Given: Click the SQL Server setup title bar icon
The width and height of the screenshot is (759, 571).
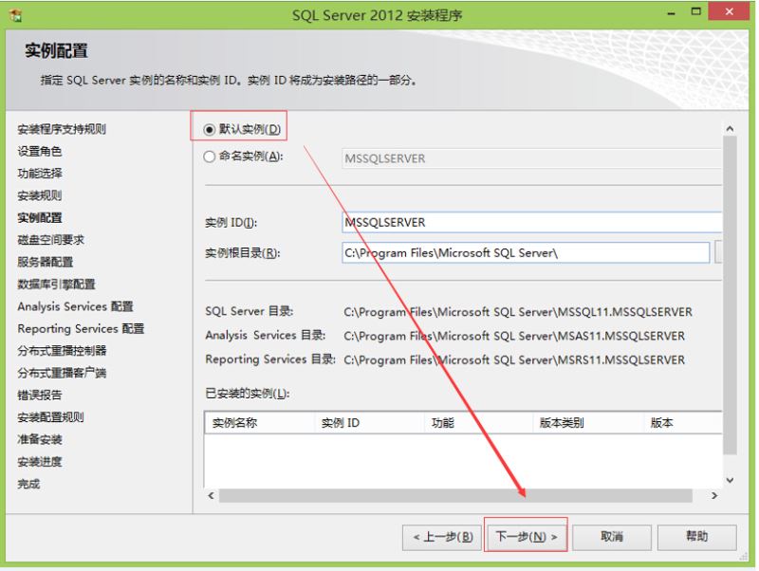Looking at the screenshot, I should click(15, 15).
